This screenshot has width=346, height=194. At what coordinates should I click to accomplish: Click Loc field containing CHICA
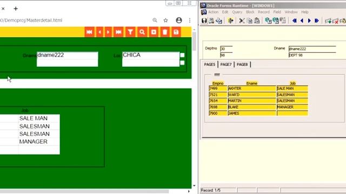click(151, 55)
